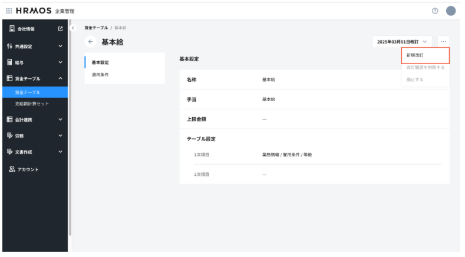Click the 賃金テーブル breadcrumb link
The image size is (465, 257).
point(97,28)
